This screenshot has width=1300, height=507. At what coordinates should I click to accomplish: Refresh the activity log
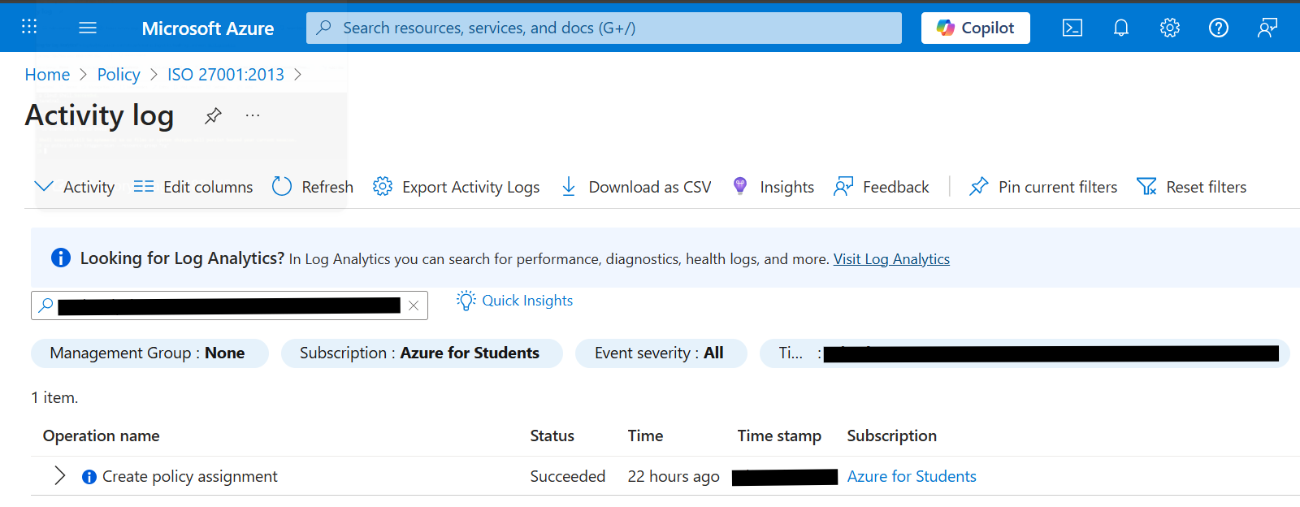point(313,187)
